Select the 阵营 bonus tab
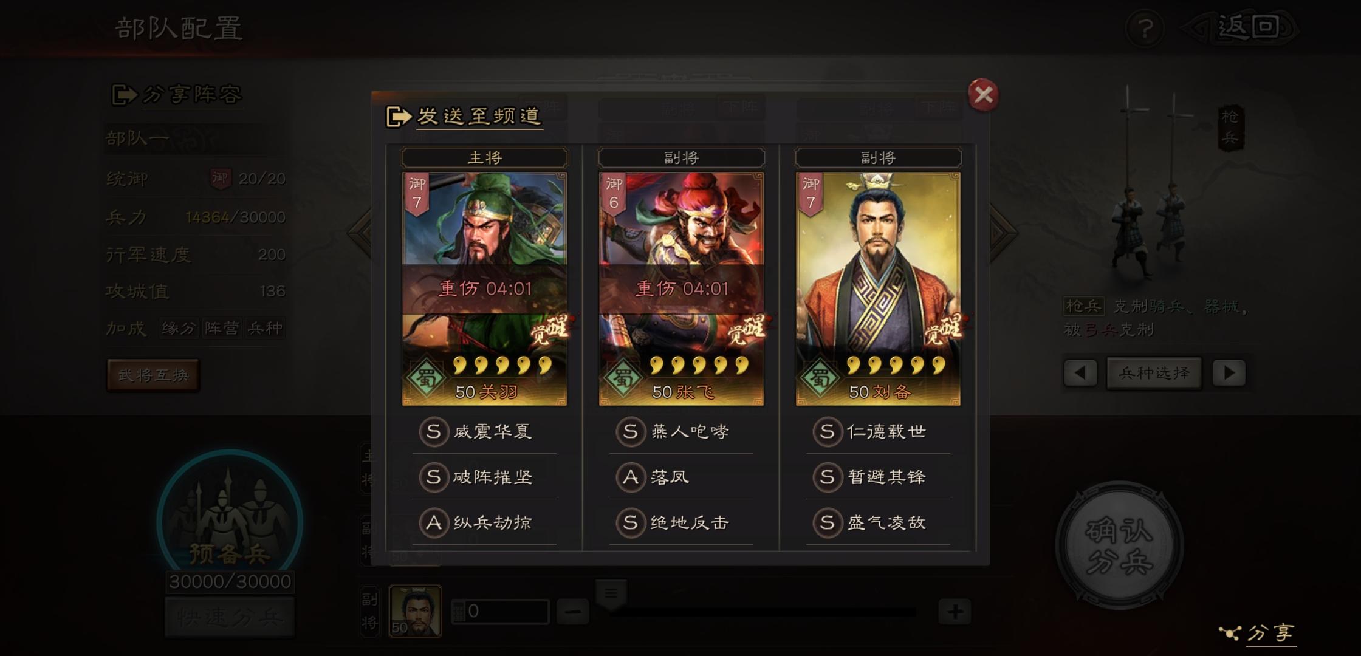Viewport: 1361px width, 656px height. 222,329
